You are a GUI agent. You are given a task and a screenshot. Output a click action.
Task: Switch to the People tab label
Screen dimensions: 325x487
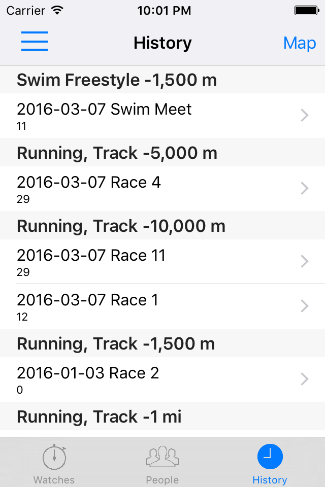pos(162,480)
